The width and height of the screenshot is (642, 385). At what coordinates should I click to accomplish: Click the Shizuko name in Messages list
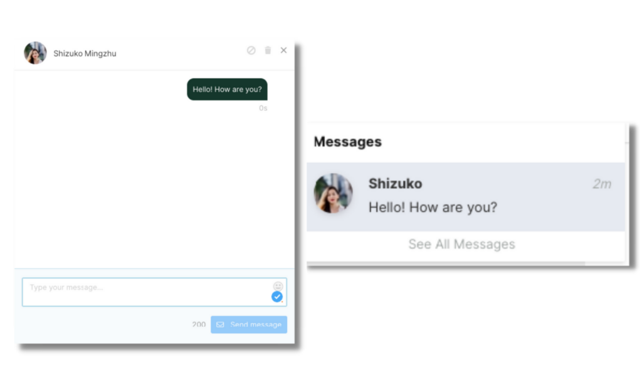tap(395, 184)
